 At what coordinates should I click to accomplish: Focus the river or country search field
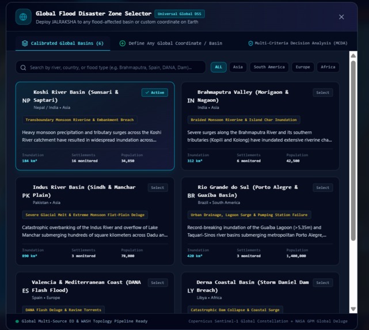111,67
